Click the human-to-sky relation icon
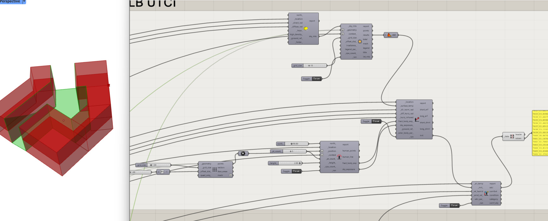 pyautogui.click(x=339, y=157)
